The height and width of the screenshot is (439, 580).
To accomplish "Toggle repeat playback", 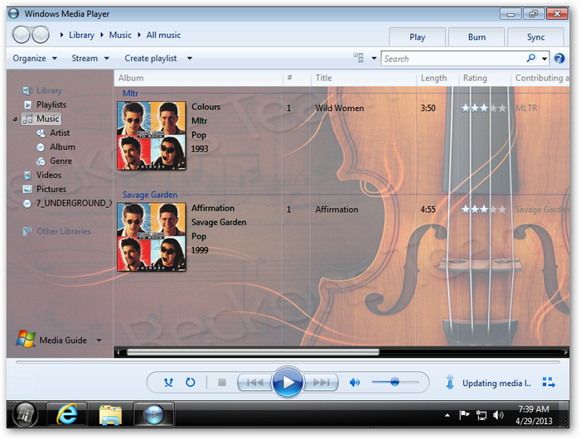I will (190, 383).
